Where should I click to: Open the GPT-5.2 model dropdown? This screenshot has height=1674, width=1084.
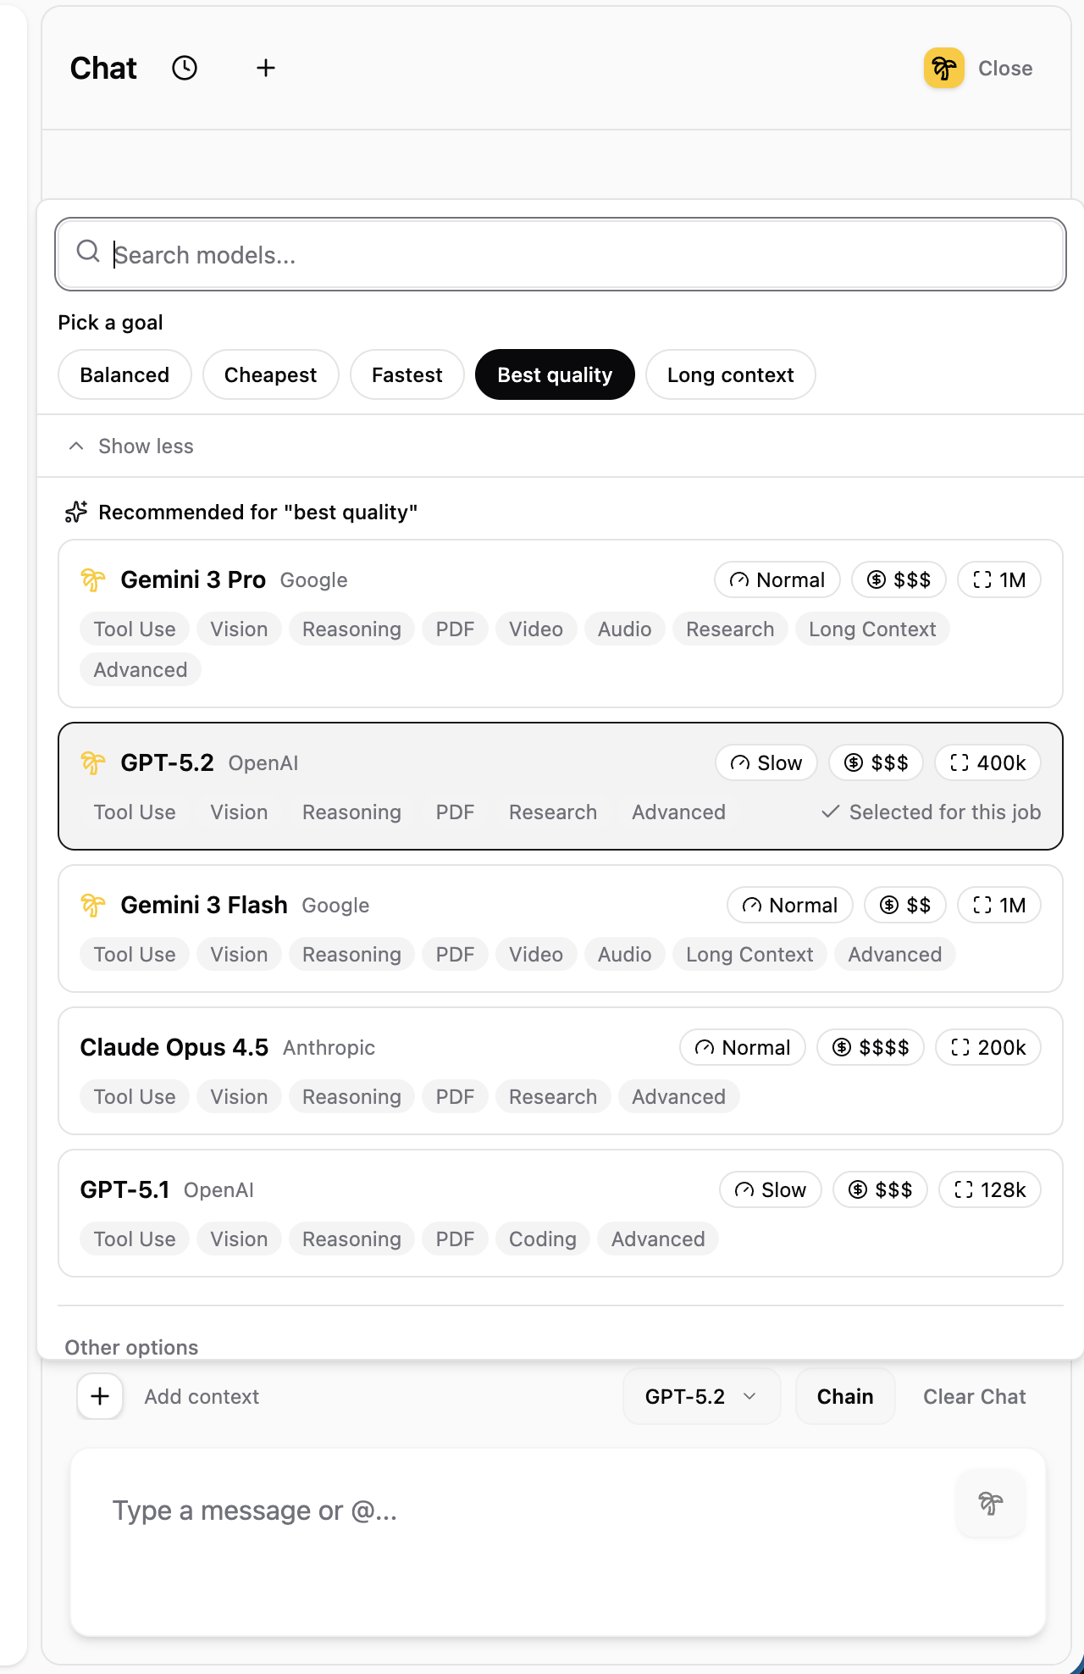tap(701, 1396)
